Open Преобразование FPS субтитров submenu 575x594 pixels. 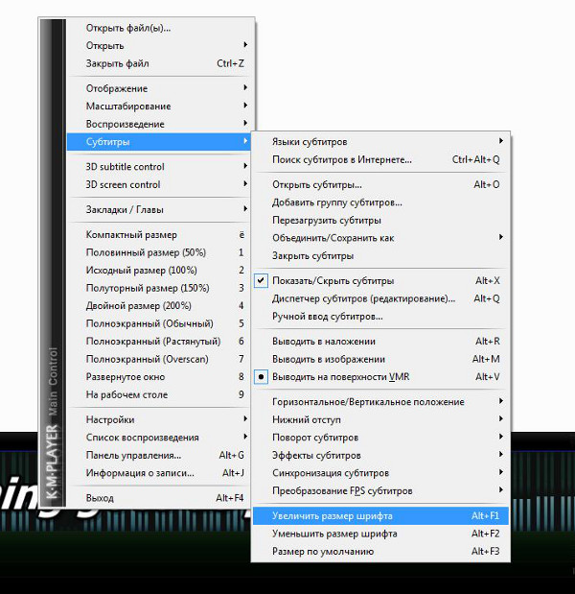[380, 491]
